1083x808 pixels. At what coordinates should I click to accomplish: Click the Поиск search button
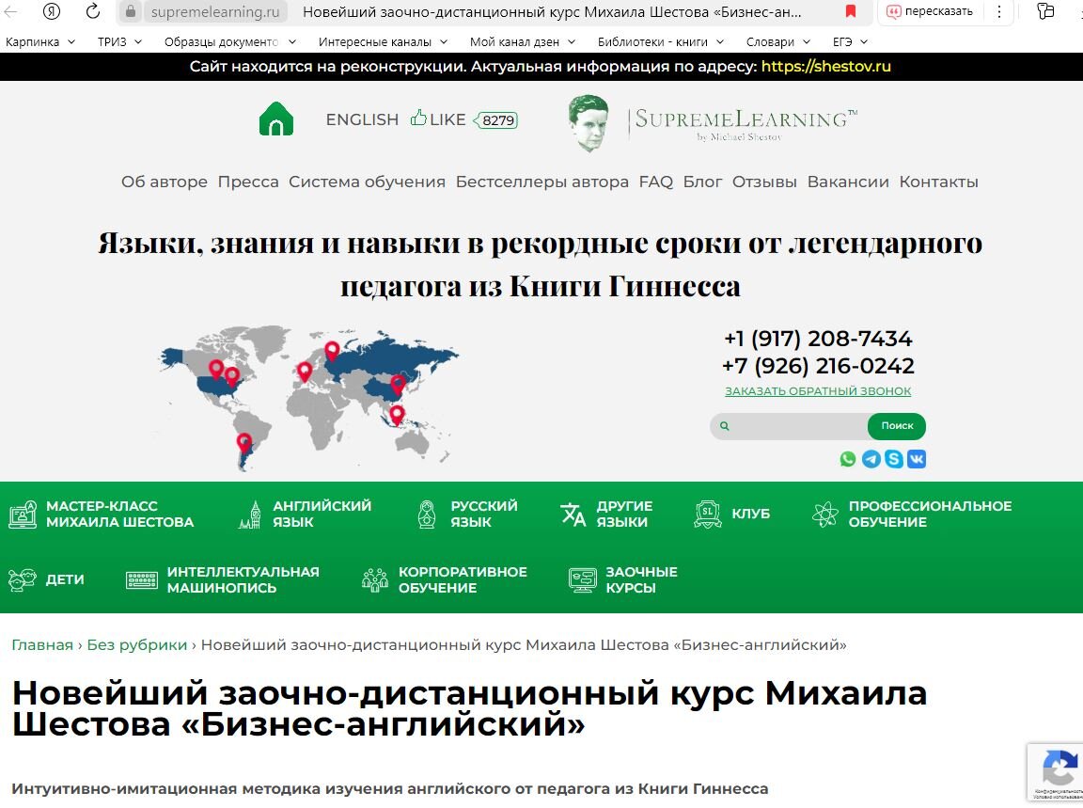pos(897,426)
